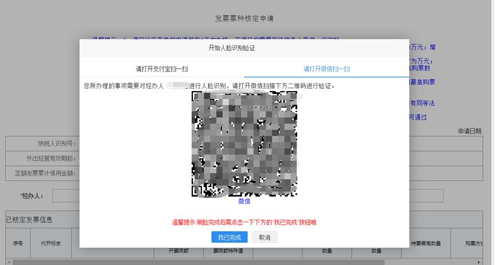
Task: Click the 经办人 input field
Action: point(248,196)
